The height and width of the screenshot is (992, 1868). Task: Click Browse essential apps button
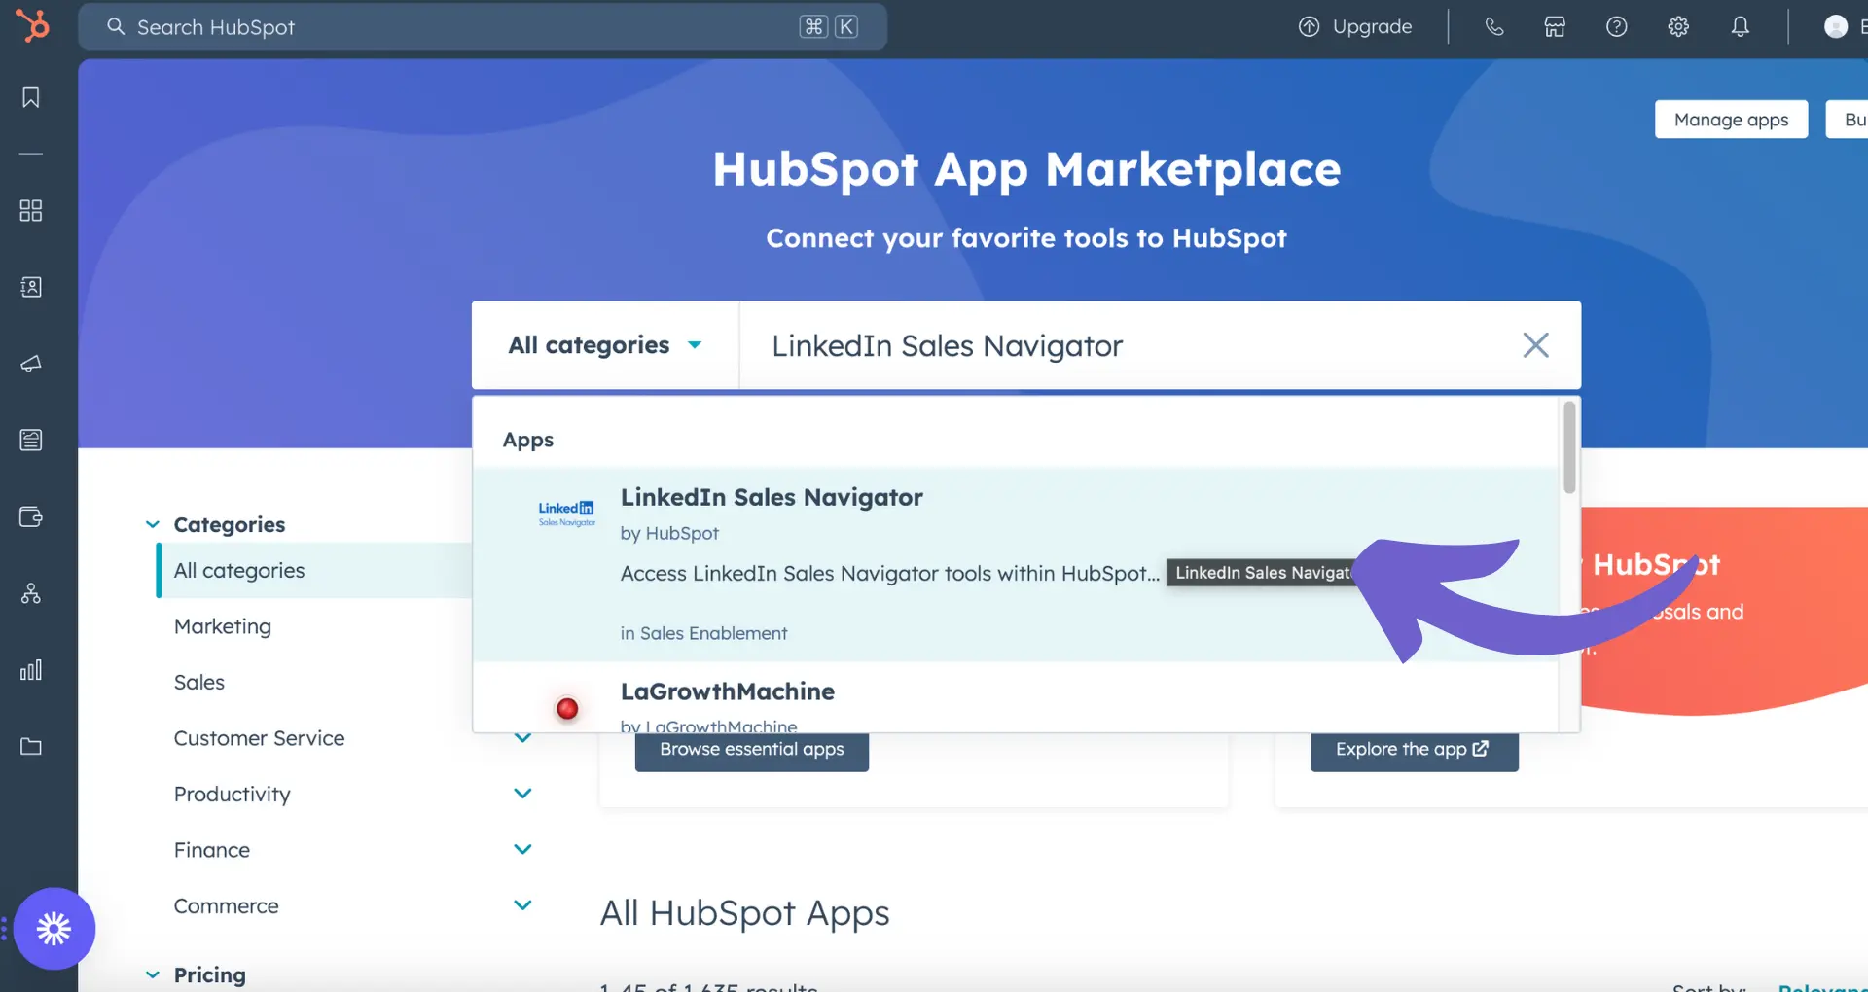(751, 750)
